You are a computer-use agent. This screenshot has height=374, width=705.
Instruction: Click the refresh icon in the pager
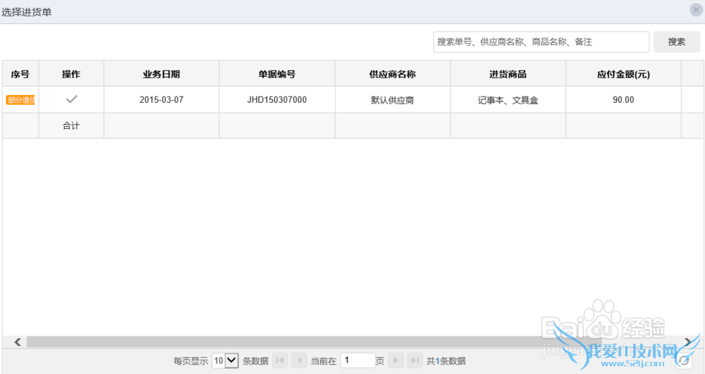point(684,361)
